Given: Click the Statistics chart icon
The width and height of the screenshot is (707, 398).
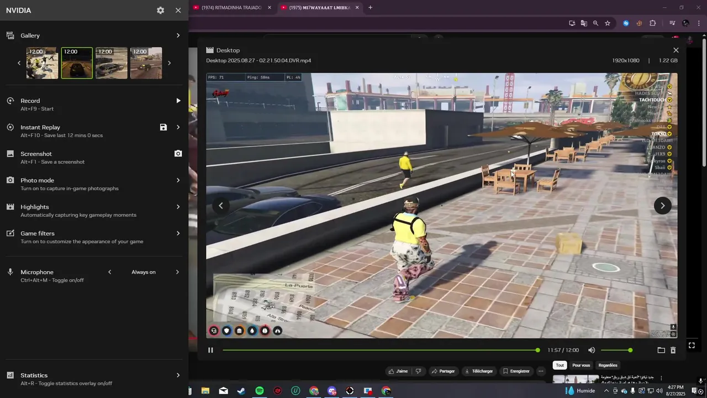Looking at the screenshot, I should [x=10, y=375].
